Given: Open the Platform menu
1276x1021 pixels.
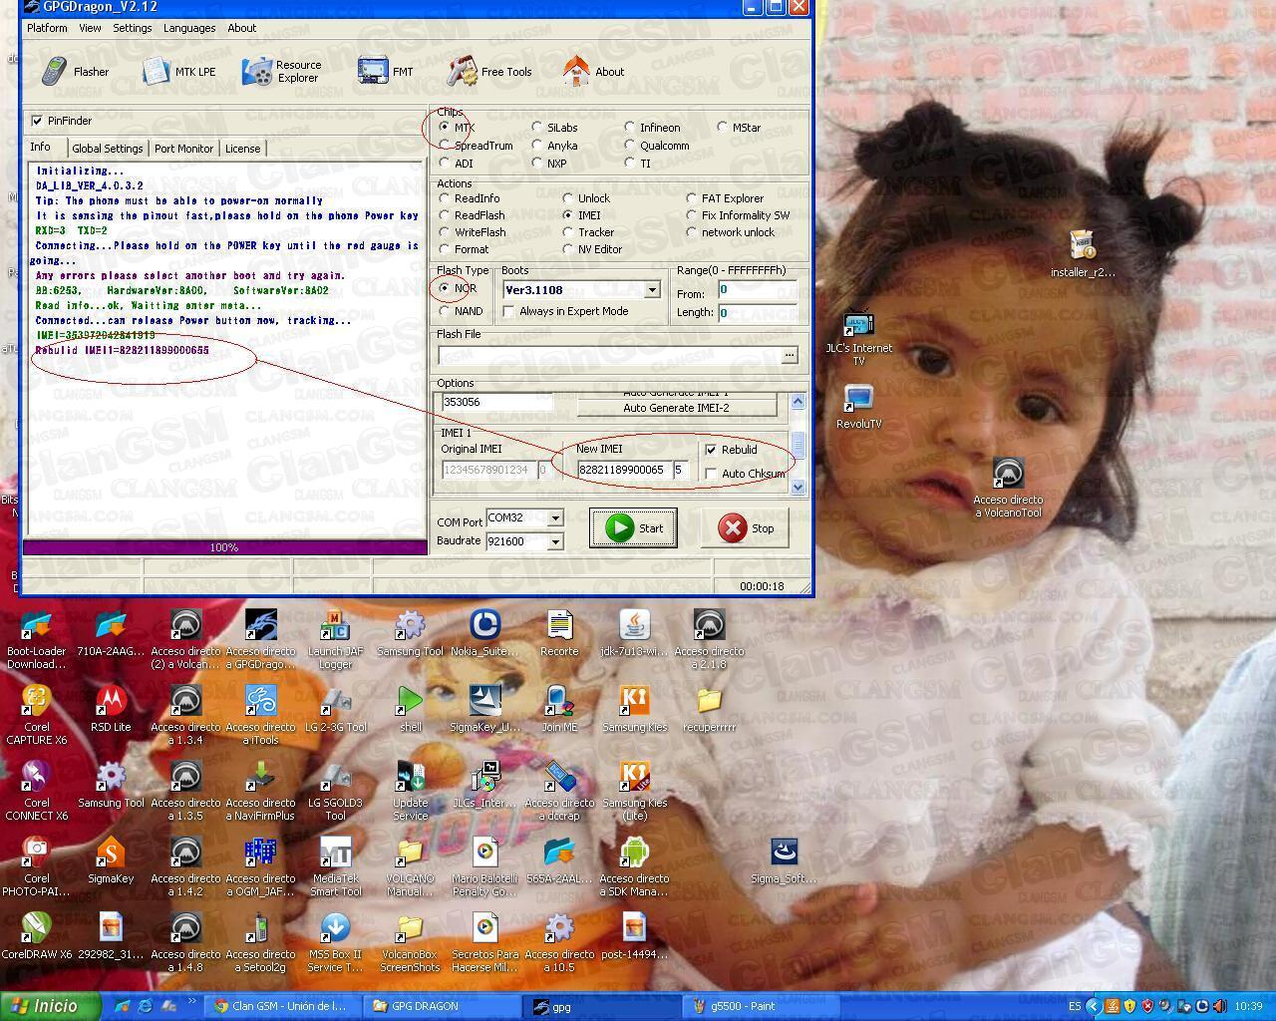Looking at the screenshot, I should 47,28.
